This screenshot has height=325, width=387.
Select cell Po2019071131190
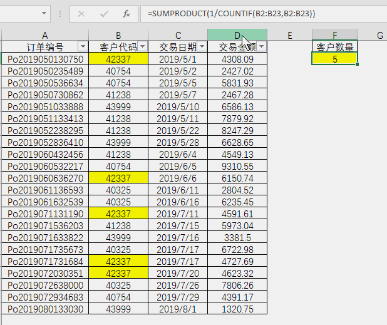[x=45, y=214]
